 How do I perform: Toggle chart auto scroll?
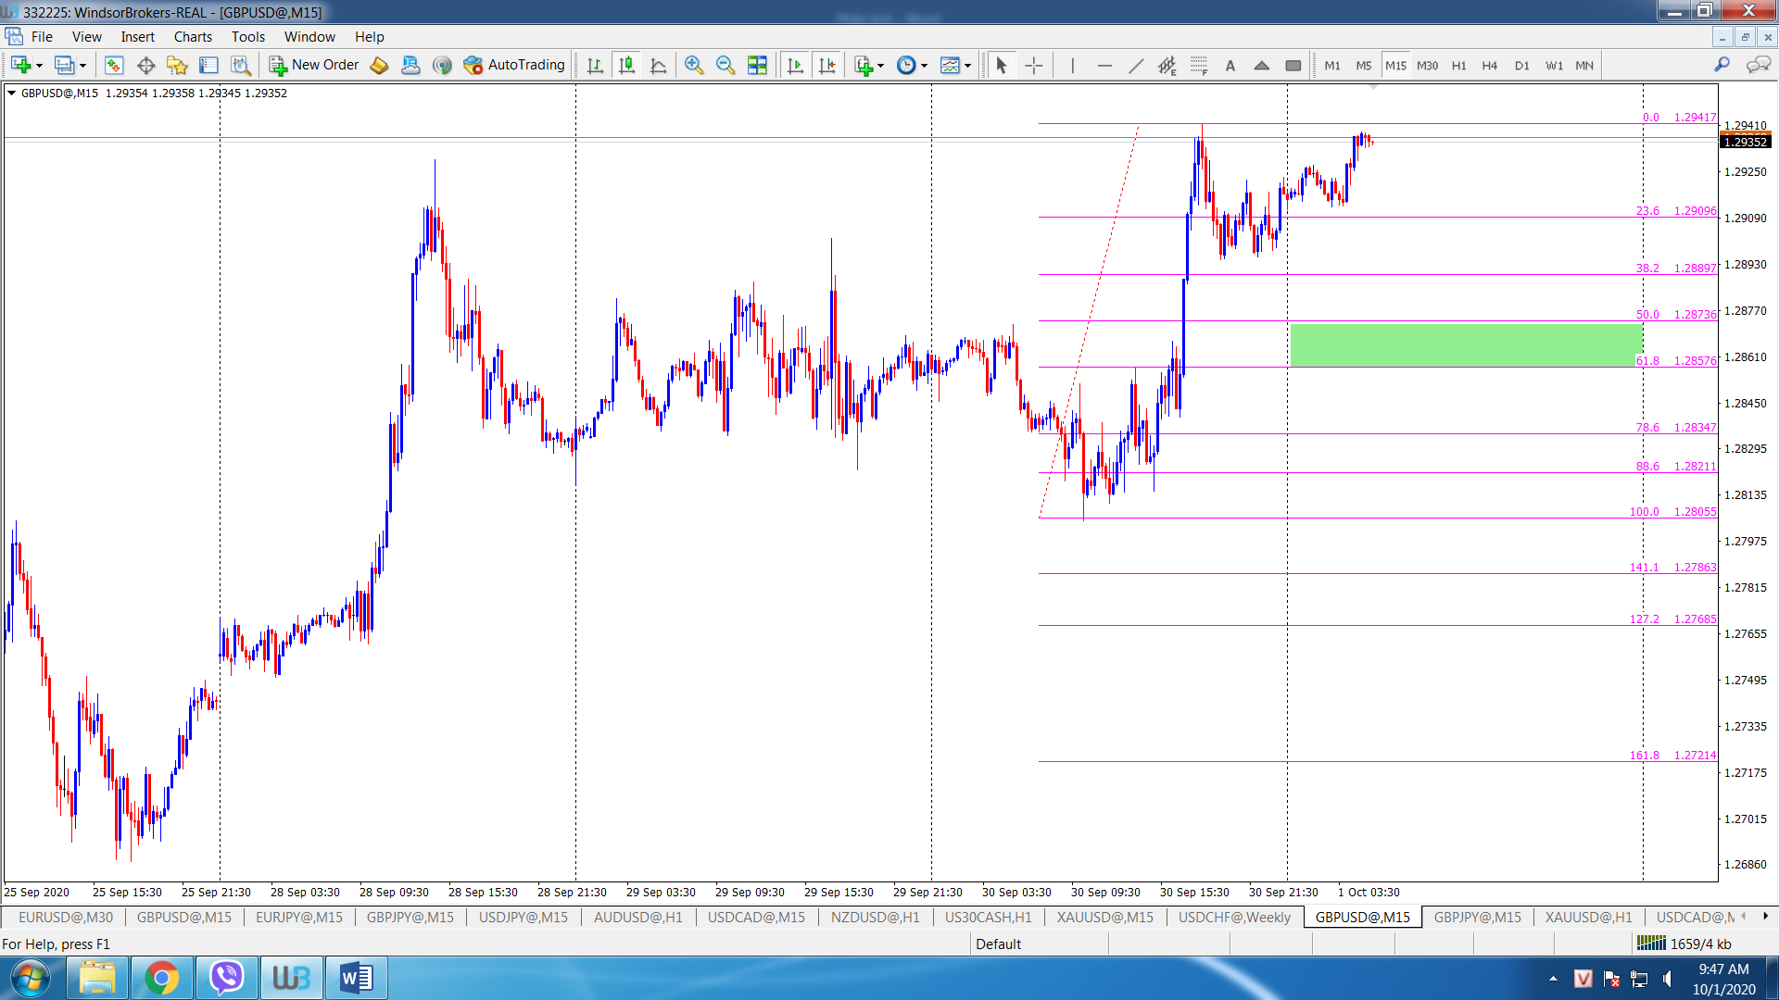pyautogui.click(x=794, y=65)
